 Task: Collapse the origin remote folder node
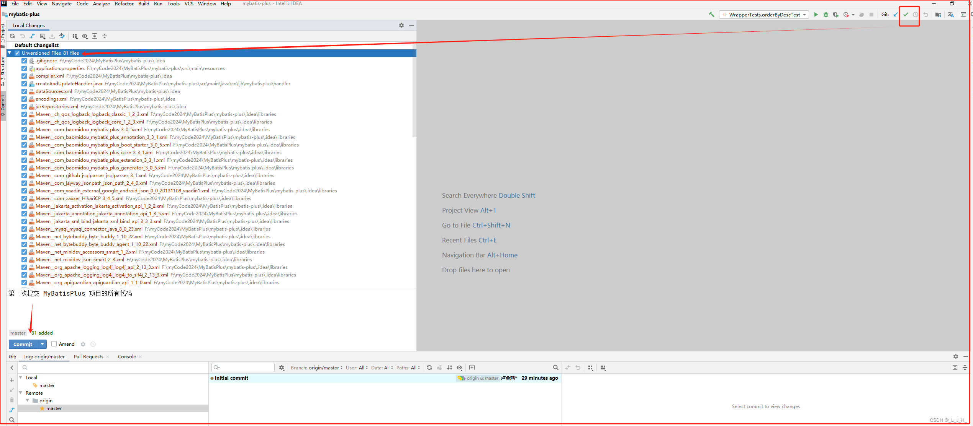(28, 400)
